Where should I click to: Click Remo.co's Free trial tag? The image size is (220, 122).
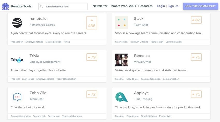(120, 79)
